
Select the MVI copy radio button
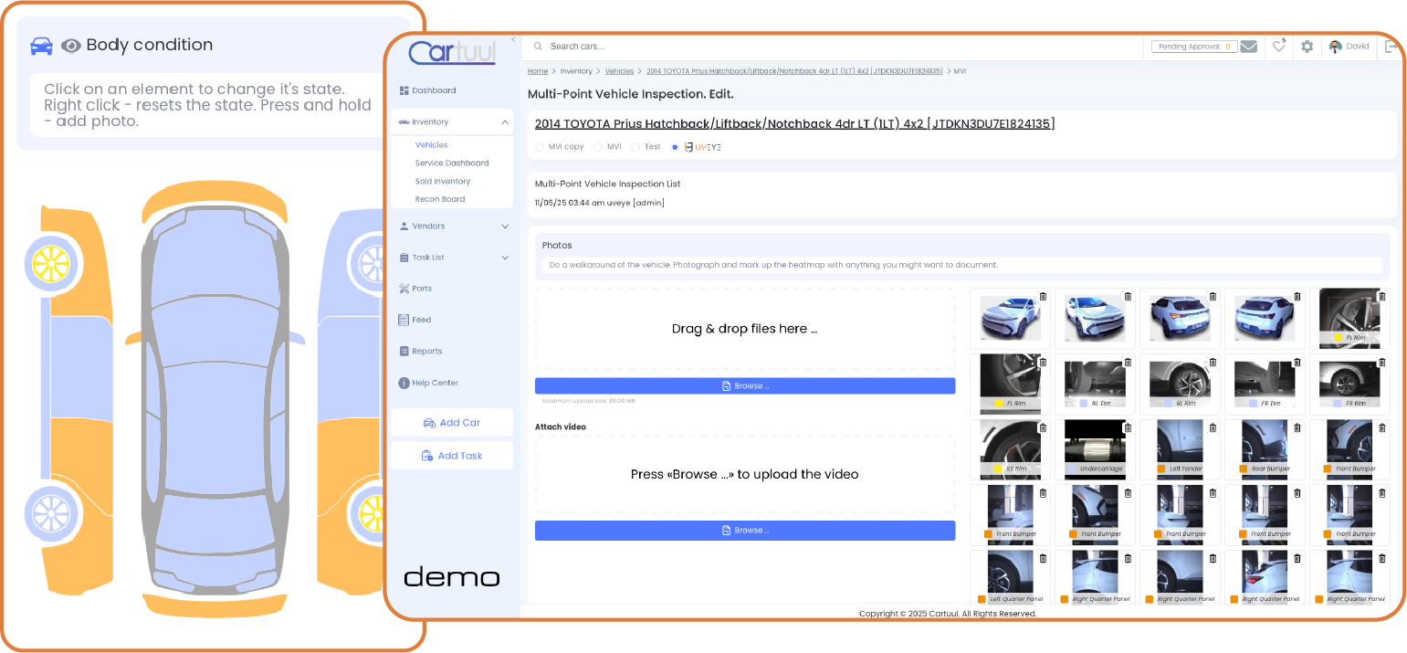click(x=540, y=147)
